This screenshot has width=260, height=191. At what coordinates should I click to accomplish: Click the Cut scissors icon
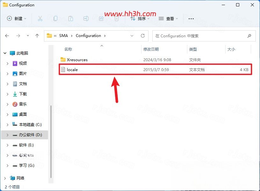click(x=40, y=18)
